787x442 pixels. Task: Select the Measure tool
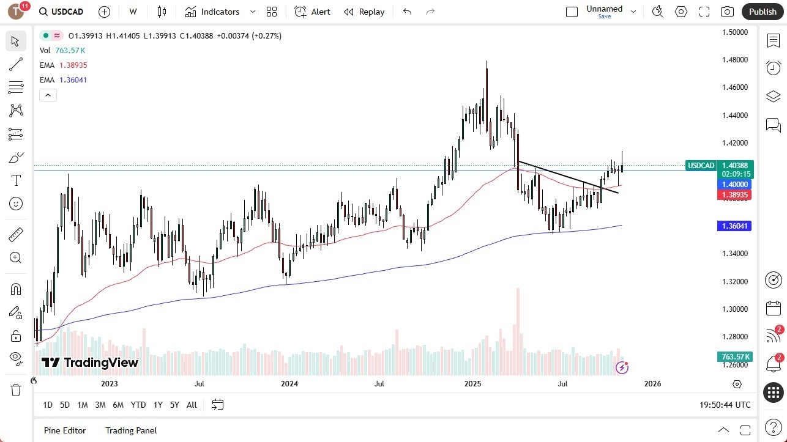point(15,234)
